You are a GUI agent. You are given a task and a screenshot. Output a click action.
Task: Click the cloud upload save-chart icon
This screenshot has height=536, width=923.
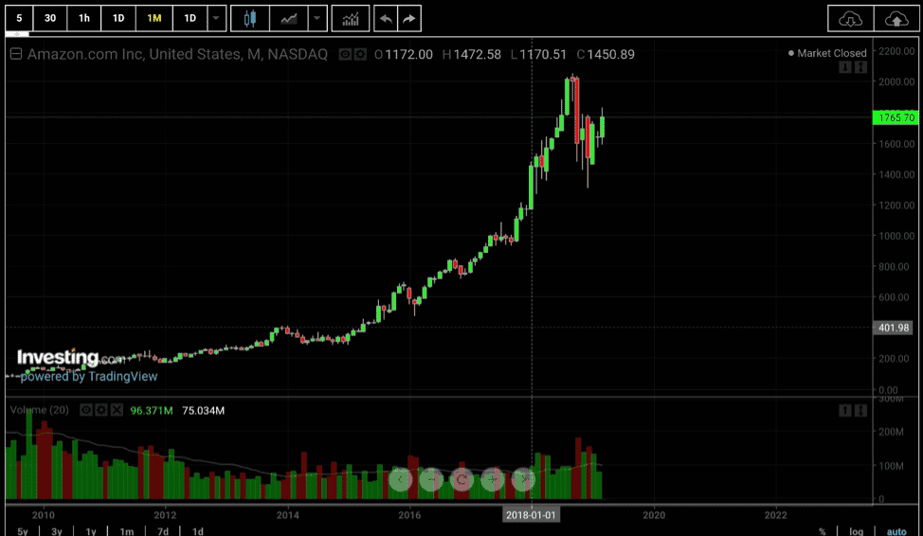pyautogui.click(x=895, y=18)
